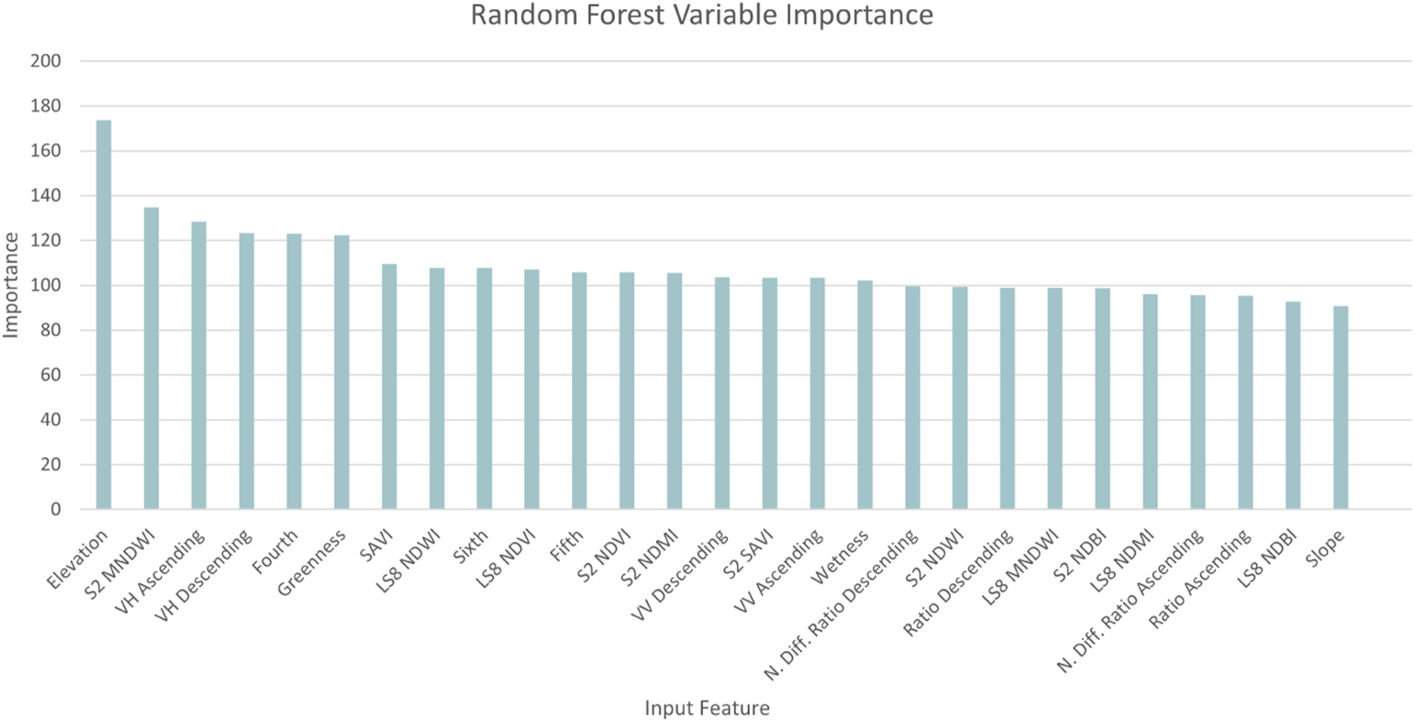Select the 'N. Diff. Ratio Descending' axis label

pyautogui.click(x=842, y=604)
